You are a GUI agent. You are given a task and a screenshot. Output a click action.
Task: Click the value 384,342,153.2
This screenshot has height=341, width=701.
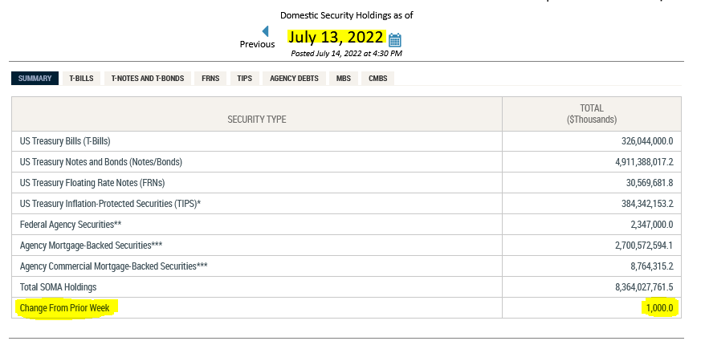point(647,204)
